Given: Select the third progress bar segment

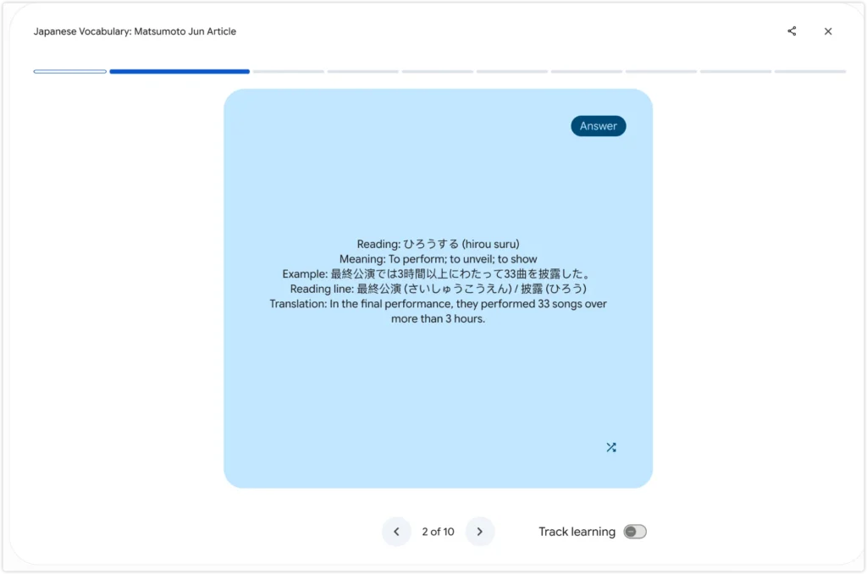Looking at the screenshot, I should point(288,71).
